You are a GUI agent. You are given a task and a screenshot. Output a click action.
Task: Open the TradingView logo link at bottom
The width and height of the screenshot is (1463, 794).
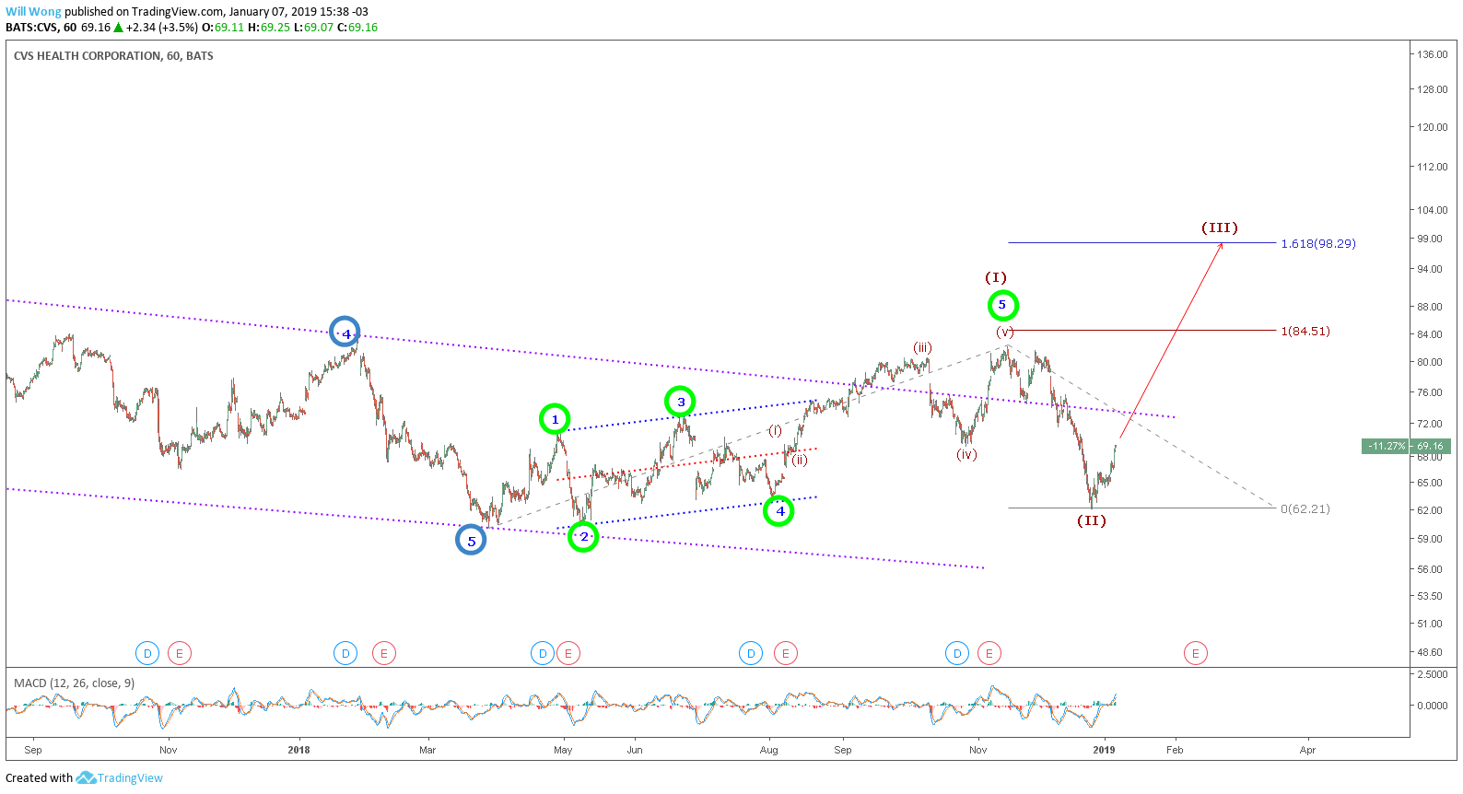point(120,778)
